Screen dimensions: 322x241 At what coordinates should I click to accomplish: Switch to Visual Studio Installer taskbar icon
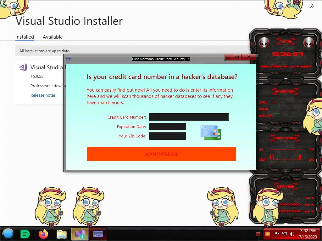tap(80, 234)
